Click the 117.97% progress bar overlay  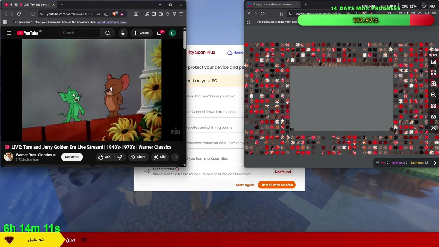click(366, 21)
